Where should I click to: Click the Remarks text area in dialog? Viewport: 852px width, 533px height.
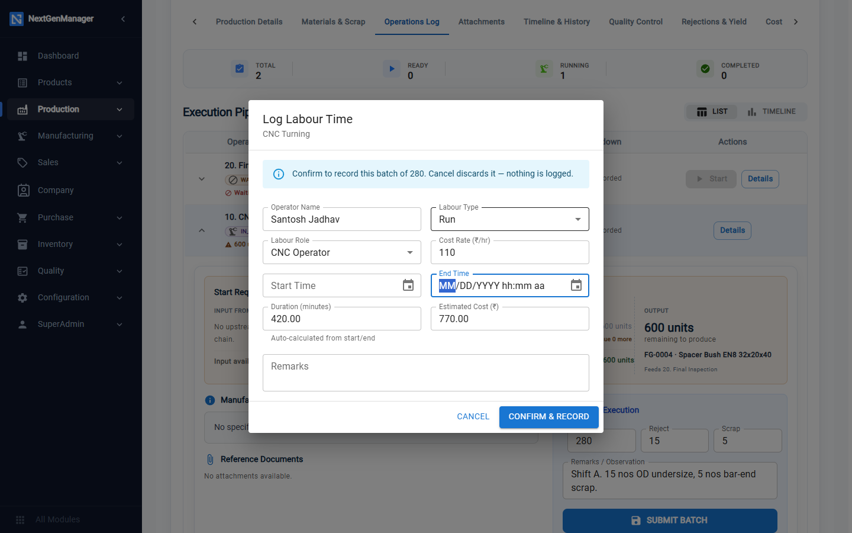click(x=426, y=373)
